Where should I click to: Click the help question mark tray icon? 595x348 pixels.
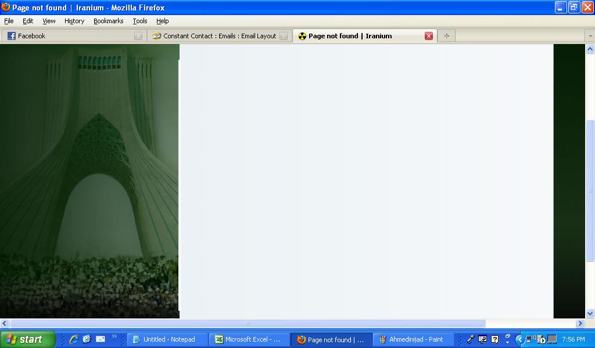(x=494, y=339)
